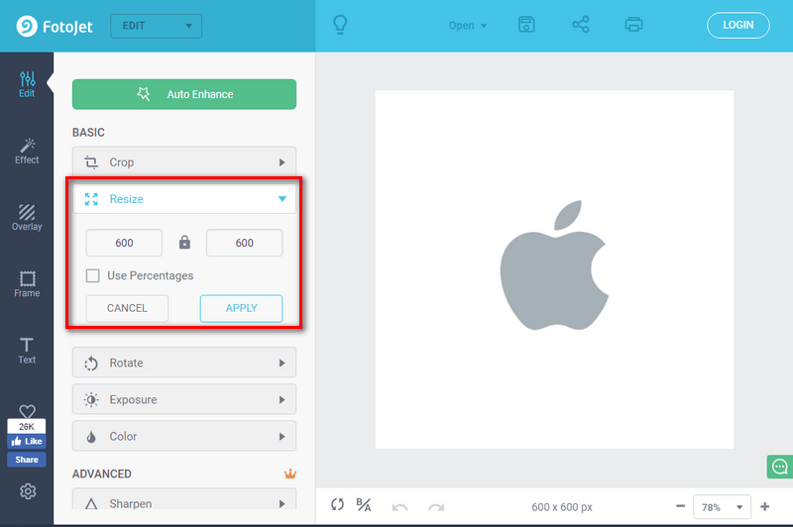
Task: Click the undo arrow
Action: click(399, 507)
